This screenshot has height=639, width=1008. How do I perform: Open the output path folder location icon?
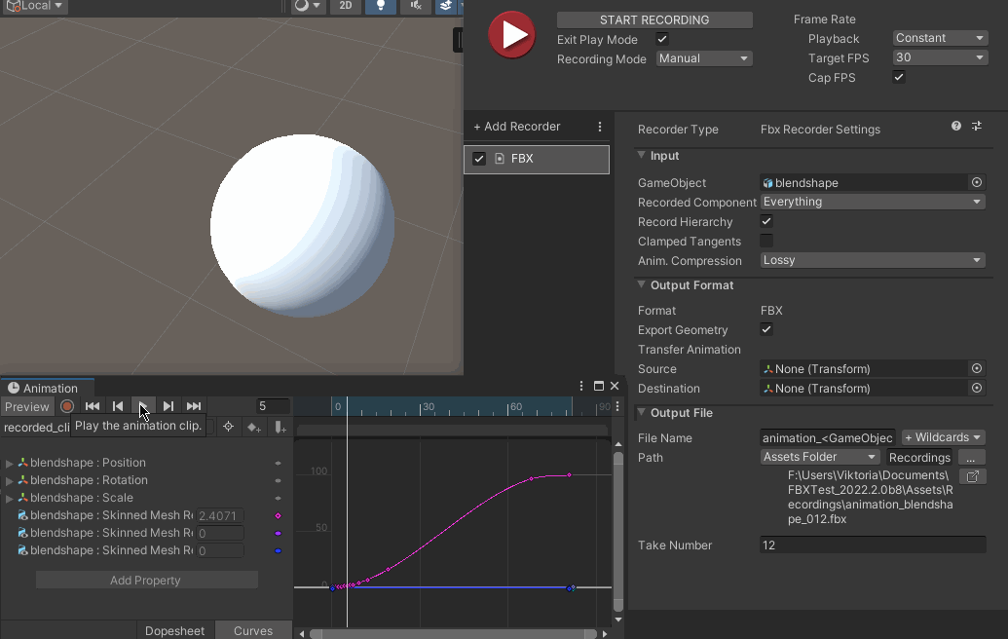pos(972,476)
